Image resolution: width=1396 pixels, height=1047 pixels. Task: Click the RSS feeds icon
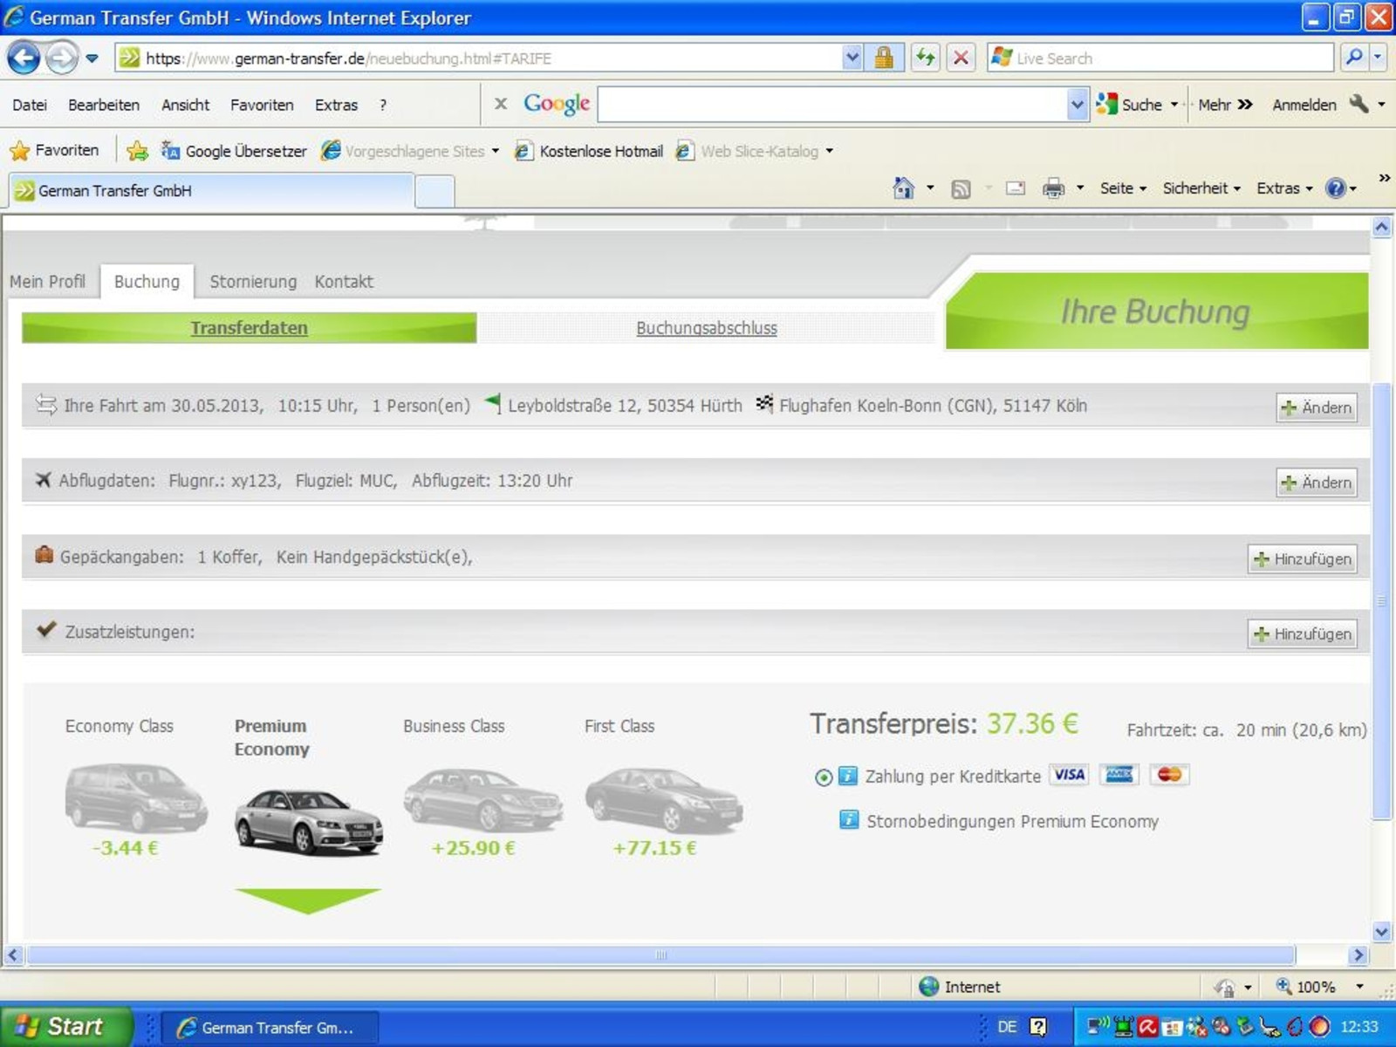[961, 188]
